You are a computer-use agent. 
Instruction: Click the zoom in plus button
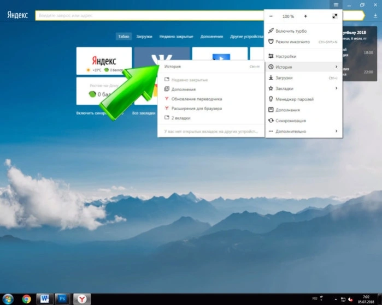pos(305,16)
